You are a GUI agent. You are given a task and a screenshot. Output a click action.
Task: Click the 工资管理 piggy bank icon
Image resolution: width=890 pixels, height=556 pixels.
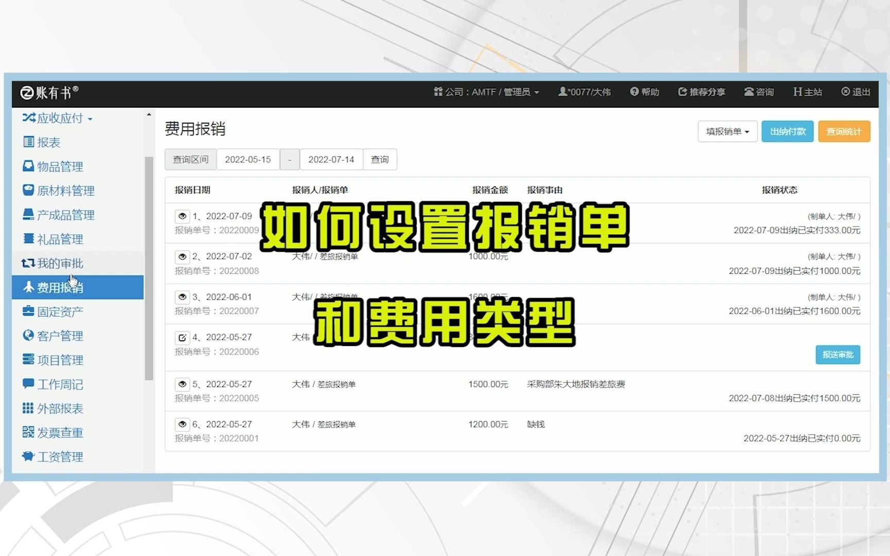(28, 456)
